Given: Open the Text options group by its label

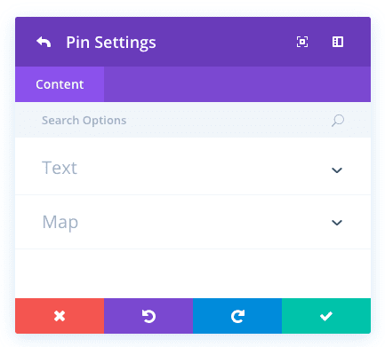Looking at the screenshot, I should [x=60, y=168].
